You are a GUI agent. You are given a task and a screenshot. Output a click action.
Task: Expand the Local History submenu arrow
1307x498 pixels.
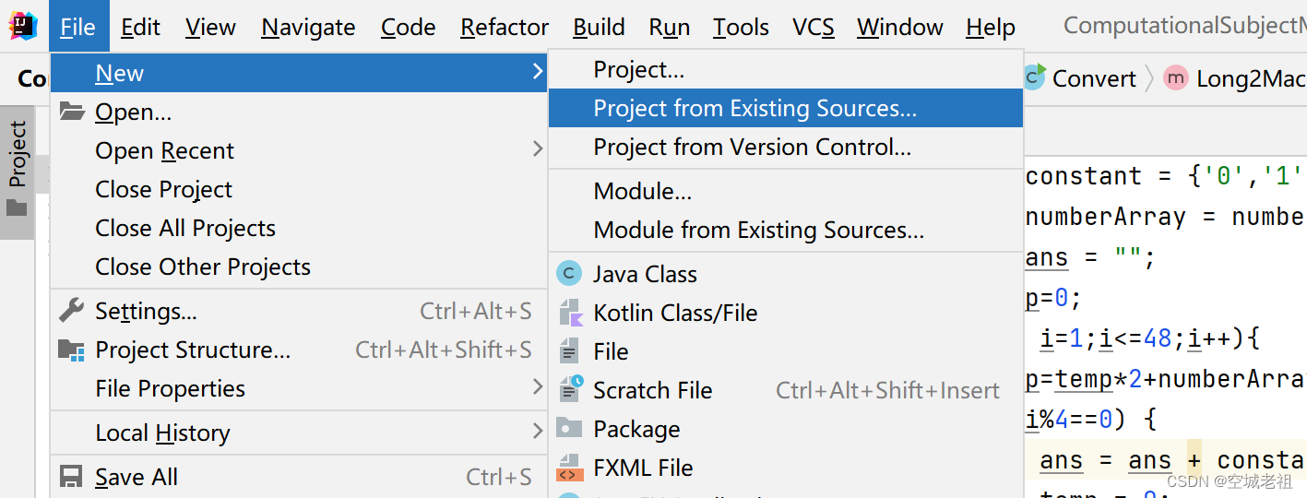point(538,432)
